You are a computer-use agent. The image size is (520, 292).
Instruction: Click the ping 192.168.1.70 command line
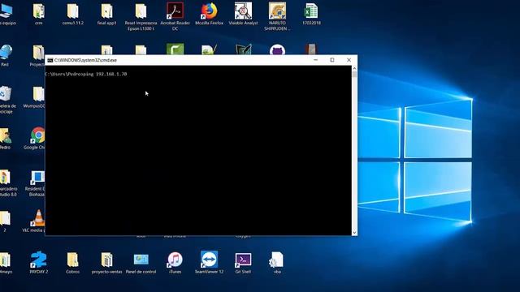(x=86, y=74)
